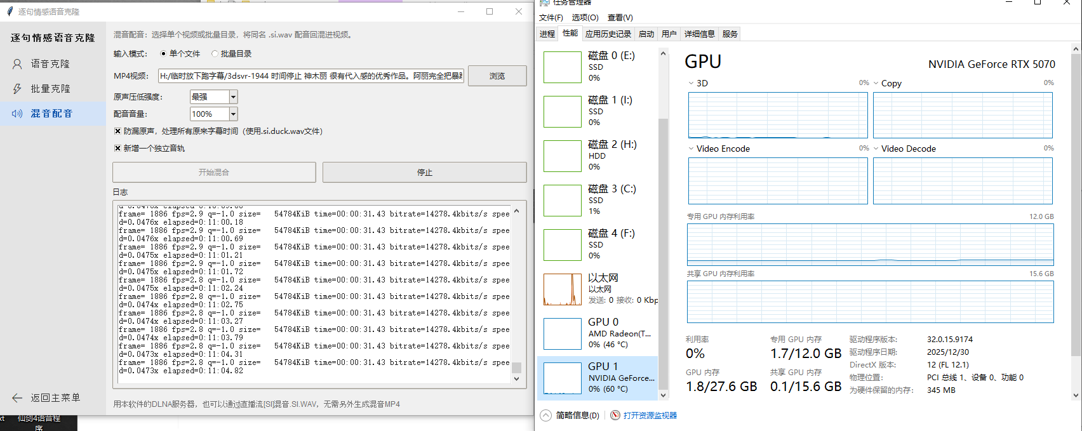
Task: Switch to the 进程 tab
Action: pos(547,34)
